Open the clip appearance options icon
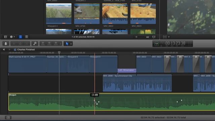The height and width of the screenshot is (121, 215). point(154,37)
